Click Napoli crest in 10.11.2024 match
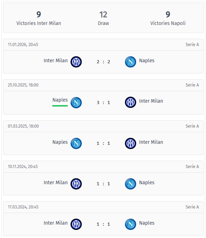Viewport: 206px width, 238px height. [x=131, y=184]
